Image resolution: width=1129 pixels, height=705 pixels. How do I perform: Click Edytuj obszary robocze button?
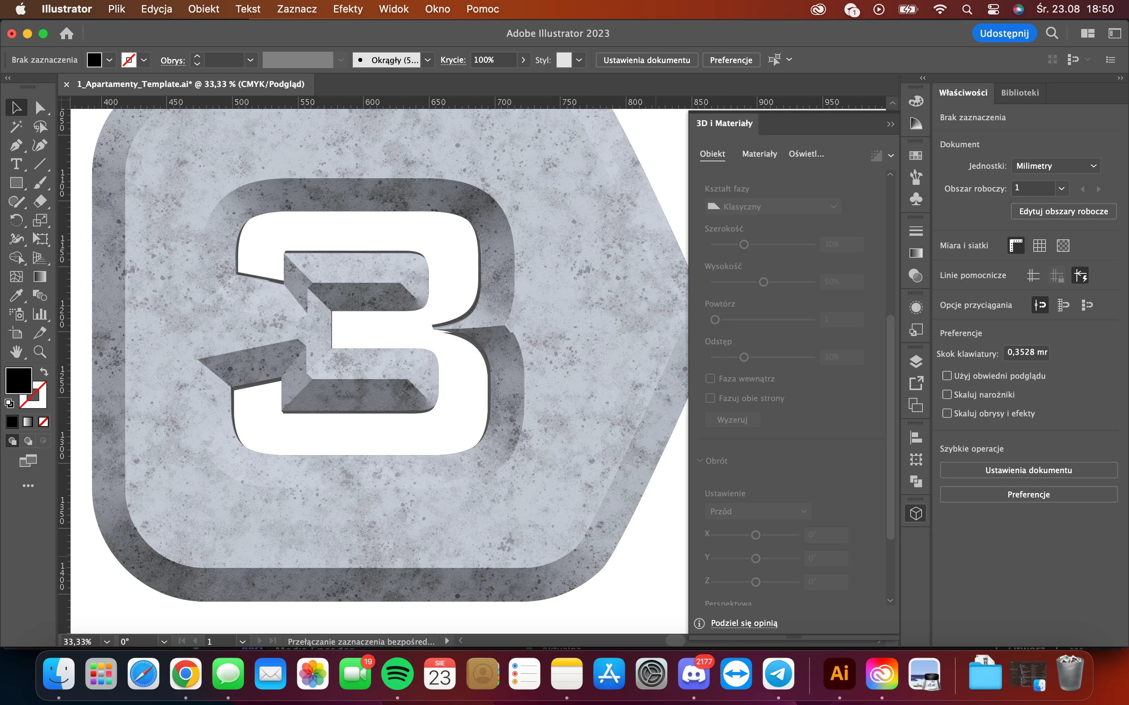(x=1063, y=211)
